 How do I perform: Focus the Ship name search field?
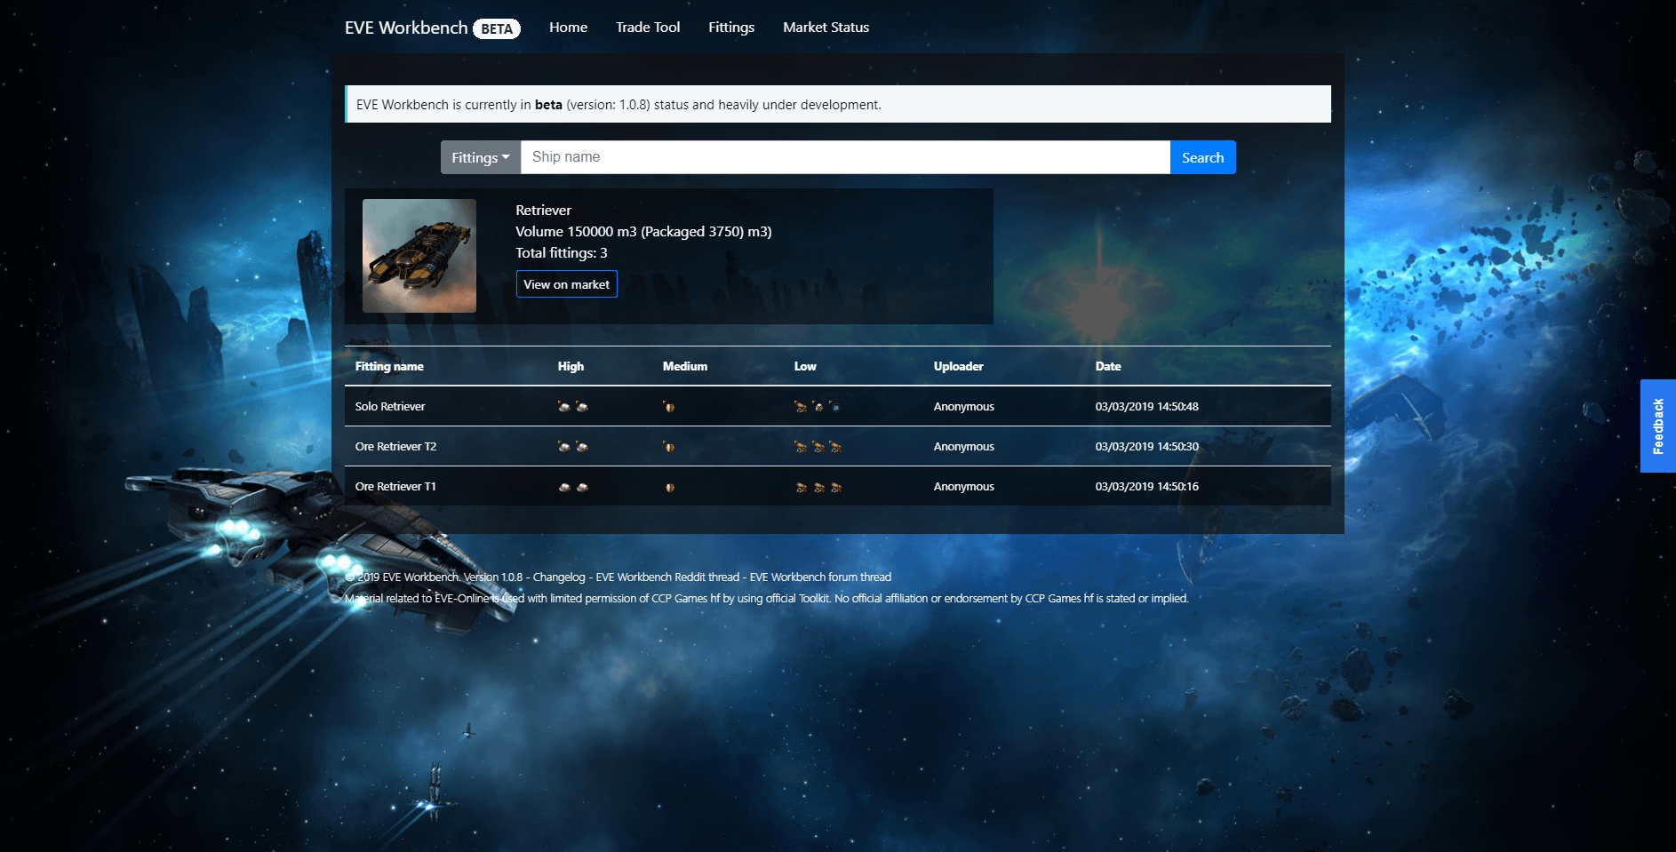pyautogui.click(x=845, y=157)
